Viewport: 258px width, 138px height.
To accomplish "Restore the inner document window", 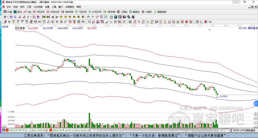I will click(x=252, y=7).
